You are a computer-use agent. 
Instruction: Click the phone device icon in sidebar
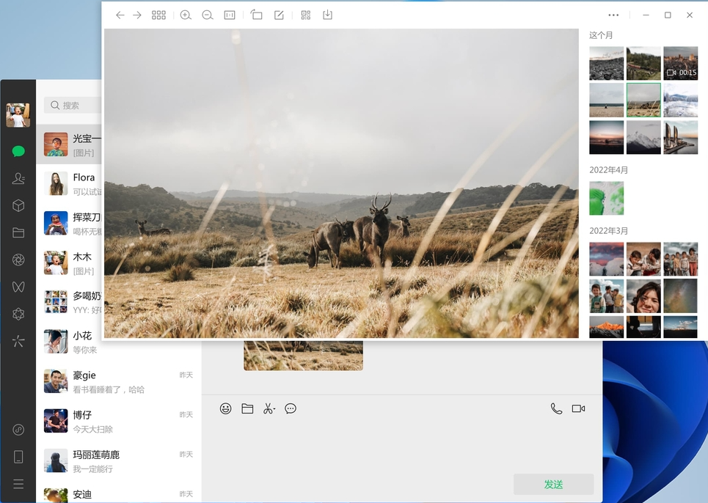coord(18,457)
